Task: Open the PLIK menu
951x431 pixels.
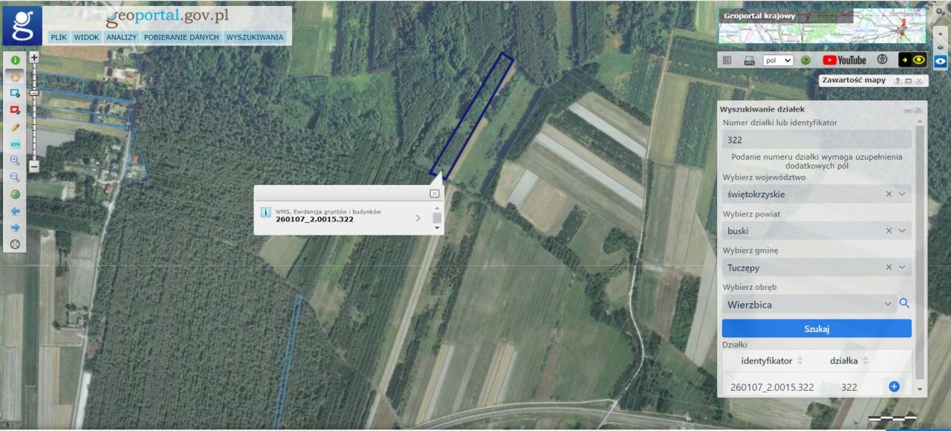Action: (59, 36)
